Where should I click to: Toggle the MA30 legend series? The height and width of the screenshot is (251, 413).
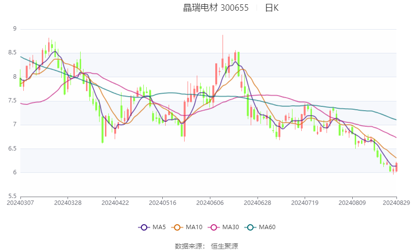tap(224, 227)
